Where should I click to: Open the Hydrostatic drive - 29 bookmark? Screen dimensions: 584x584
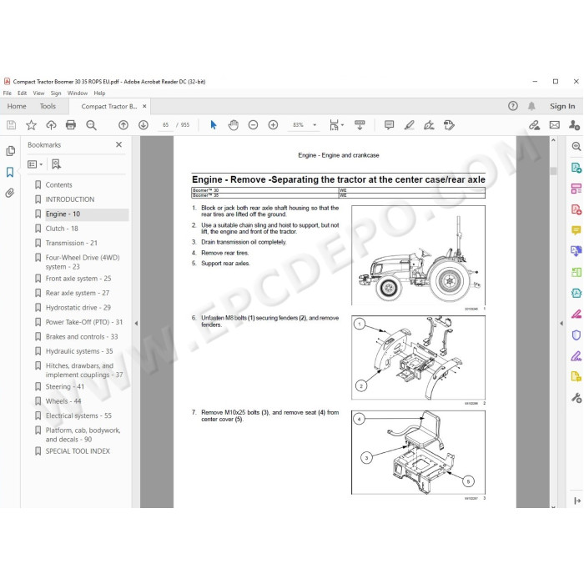click(x=78, y=307)
